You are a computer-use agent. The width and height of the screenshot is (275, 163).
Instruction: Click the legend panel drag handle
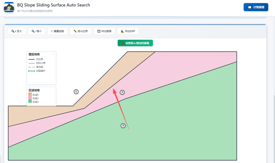tap(53, 55)
